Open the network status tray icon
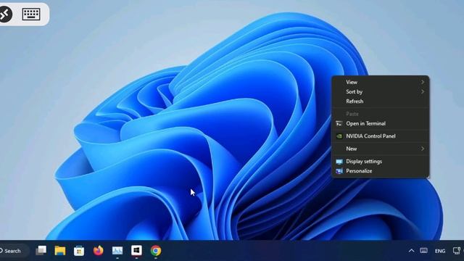This screenshot has height=261, width=464. click(x=457, y=251)
